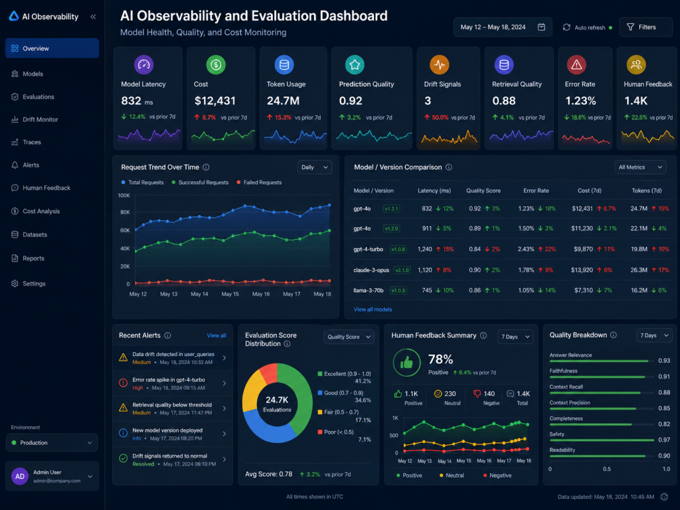The image size is (680, 510).
Task: Click the Total feedback chat bubble icon
Action: click(511, 393)
